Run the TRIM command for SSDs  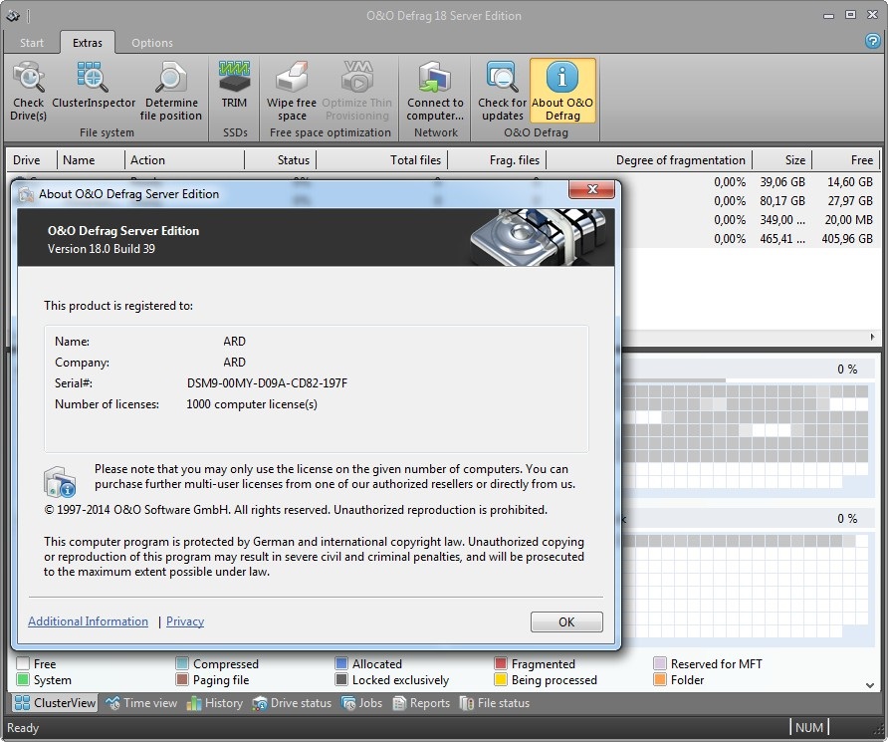(x=234, y=85)
